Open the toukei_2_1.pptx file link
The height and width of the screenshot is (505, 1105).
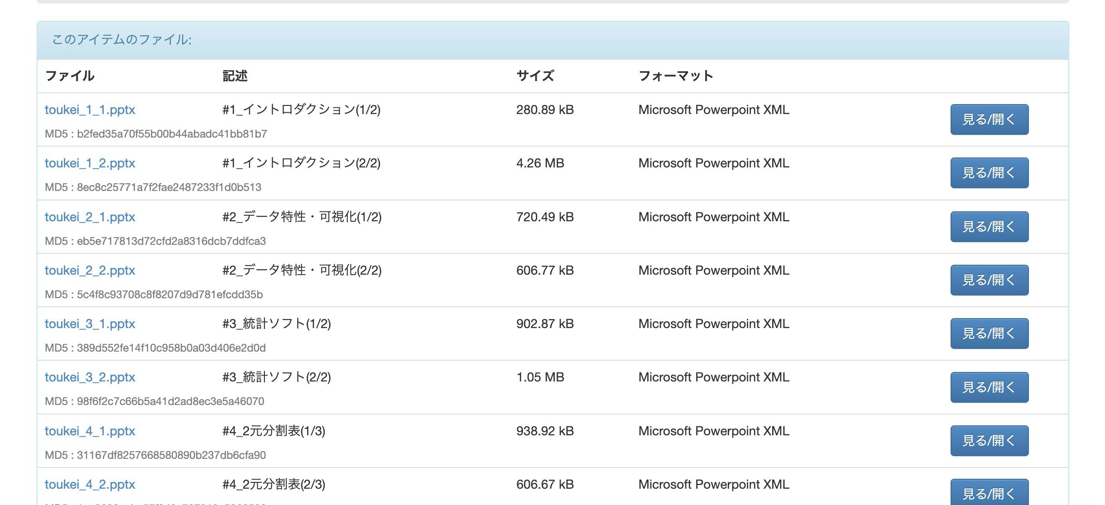pyautogui.click(x=90, y=217)
